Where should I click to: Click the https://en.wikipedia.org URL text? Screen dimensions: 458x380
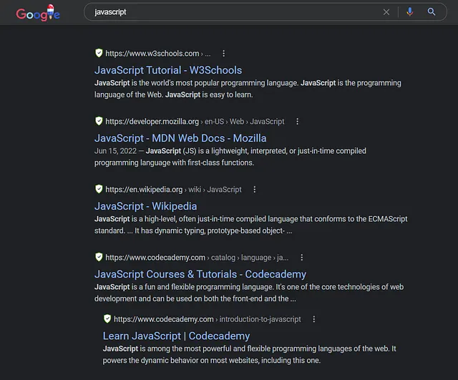click(x=144, y=190)
